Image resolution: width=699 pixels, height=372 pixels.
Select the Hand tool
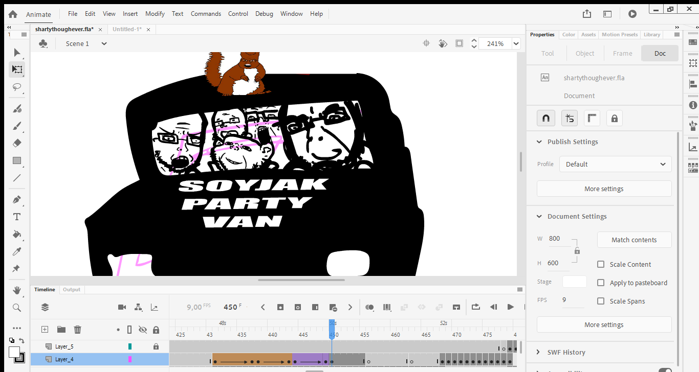pyautogui.click(x=17, y=291)
